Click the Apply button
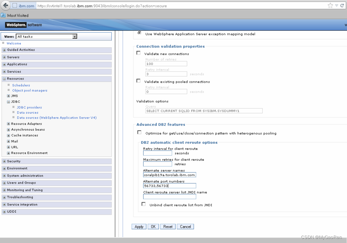The image size is (347, 243). [x=139, y=226]
